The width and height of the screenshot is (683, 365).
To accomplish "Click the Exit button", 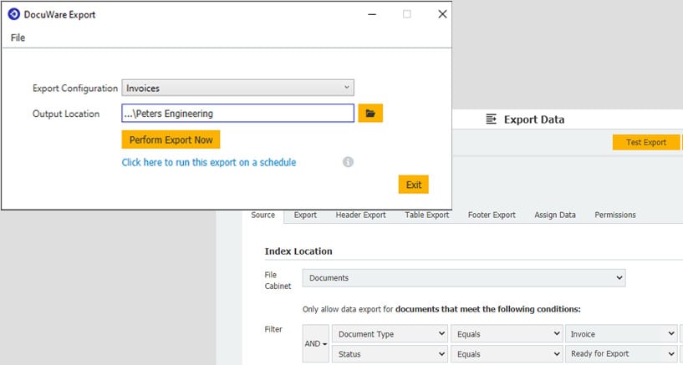I will [x=413, y=185].
